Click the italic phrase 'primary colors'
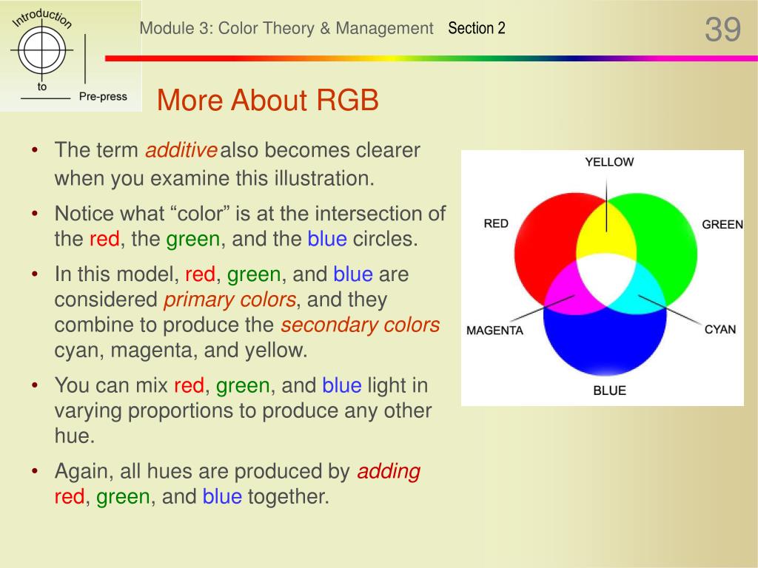This screenshot has width=758, height=568. coord(229,300)
